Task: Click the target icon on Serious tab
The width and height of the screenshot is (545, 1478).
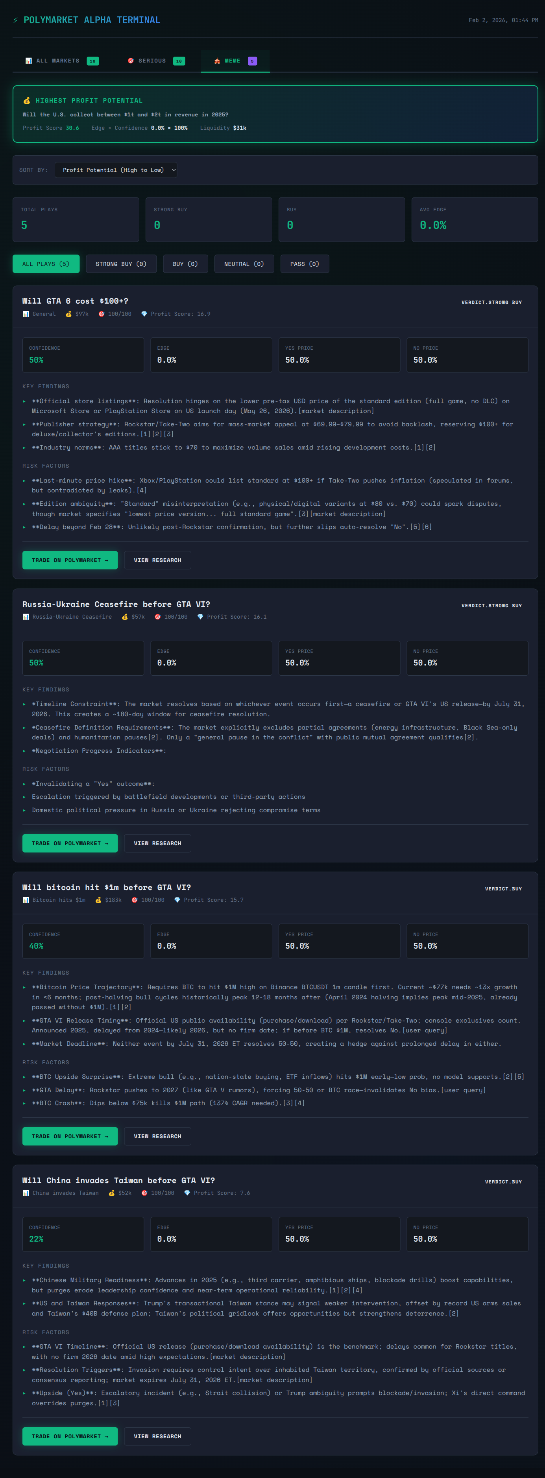Action: click(130, 61)
